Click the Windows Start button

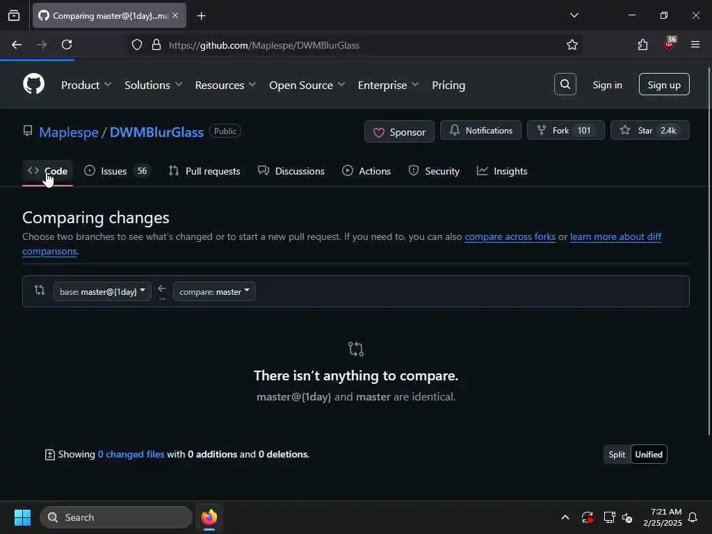[x=22, y=517]
